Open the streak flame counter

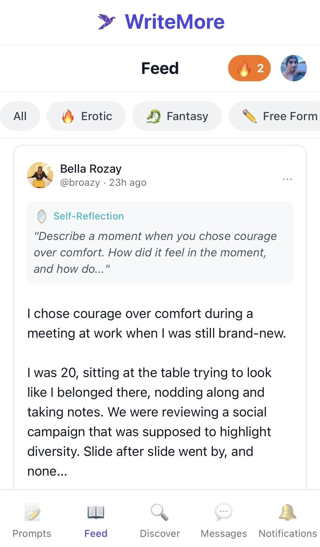click(x=249, y=68)
